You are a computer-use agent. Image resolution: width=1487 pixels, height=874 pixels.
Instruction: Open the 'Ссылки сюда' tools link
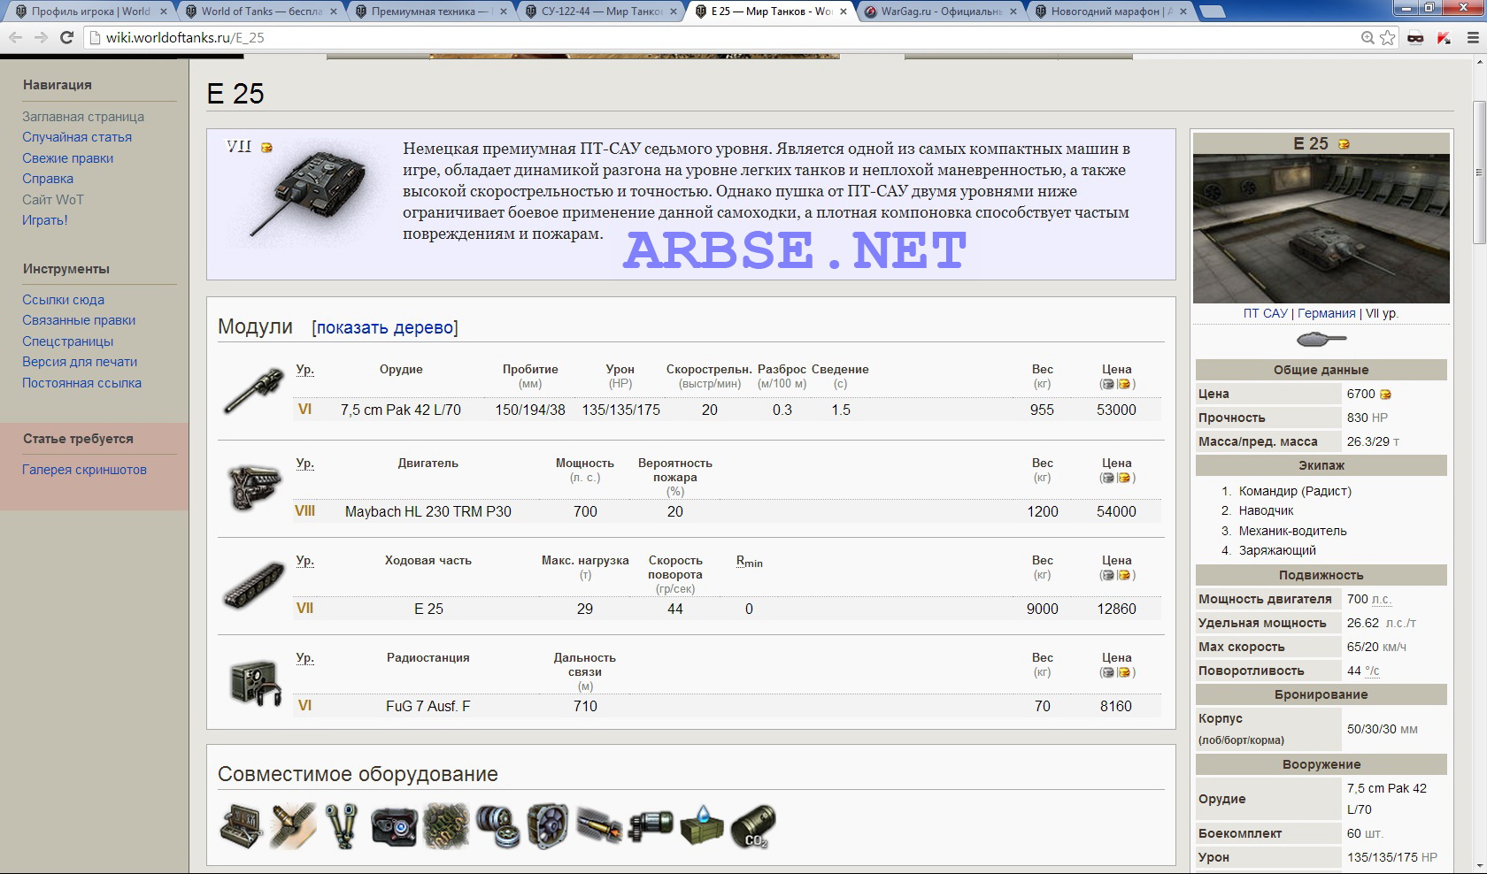coord(63,300)
